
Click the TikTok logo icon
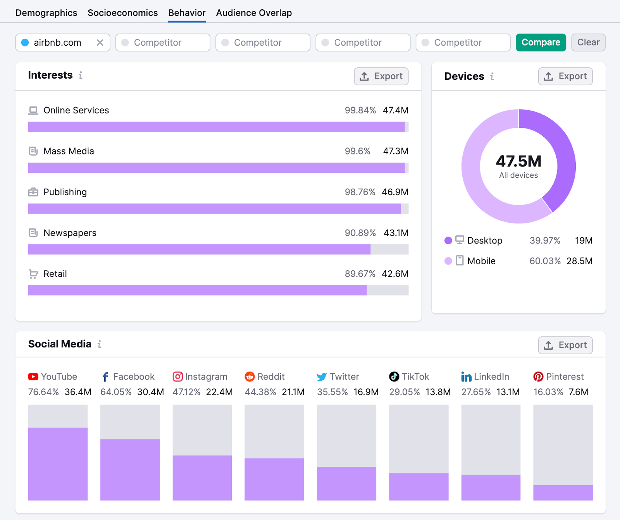(x=394, y=376)
